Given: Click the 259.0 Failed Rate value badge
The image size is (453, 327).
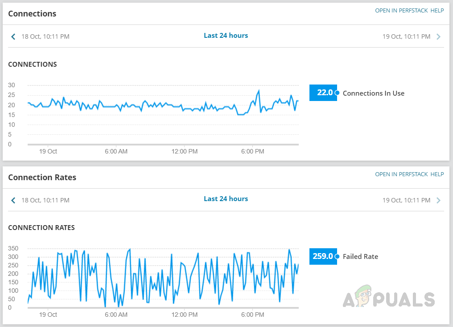Looking at the screenshot, I should tap(323, 256).
